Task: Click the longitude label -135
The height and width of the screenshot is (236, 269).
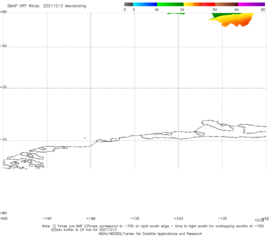Action: point(134,219)
